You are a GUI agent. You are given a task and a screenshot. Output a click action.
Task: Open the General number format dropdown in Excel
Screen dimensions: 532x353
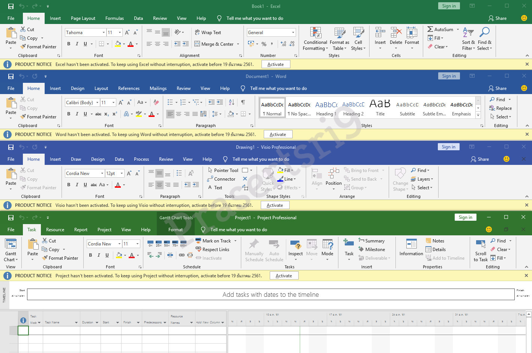click(x=293, y=33)
